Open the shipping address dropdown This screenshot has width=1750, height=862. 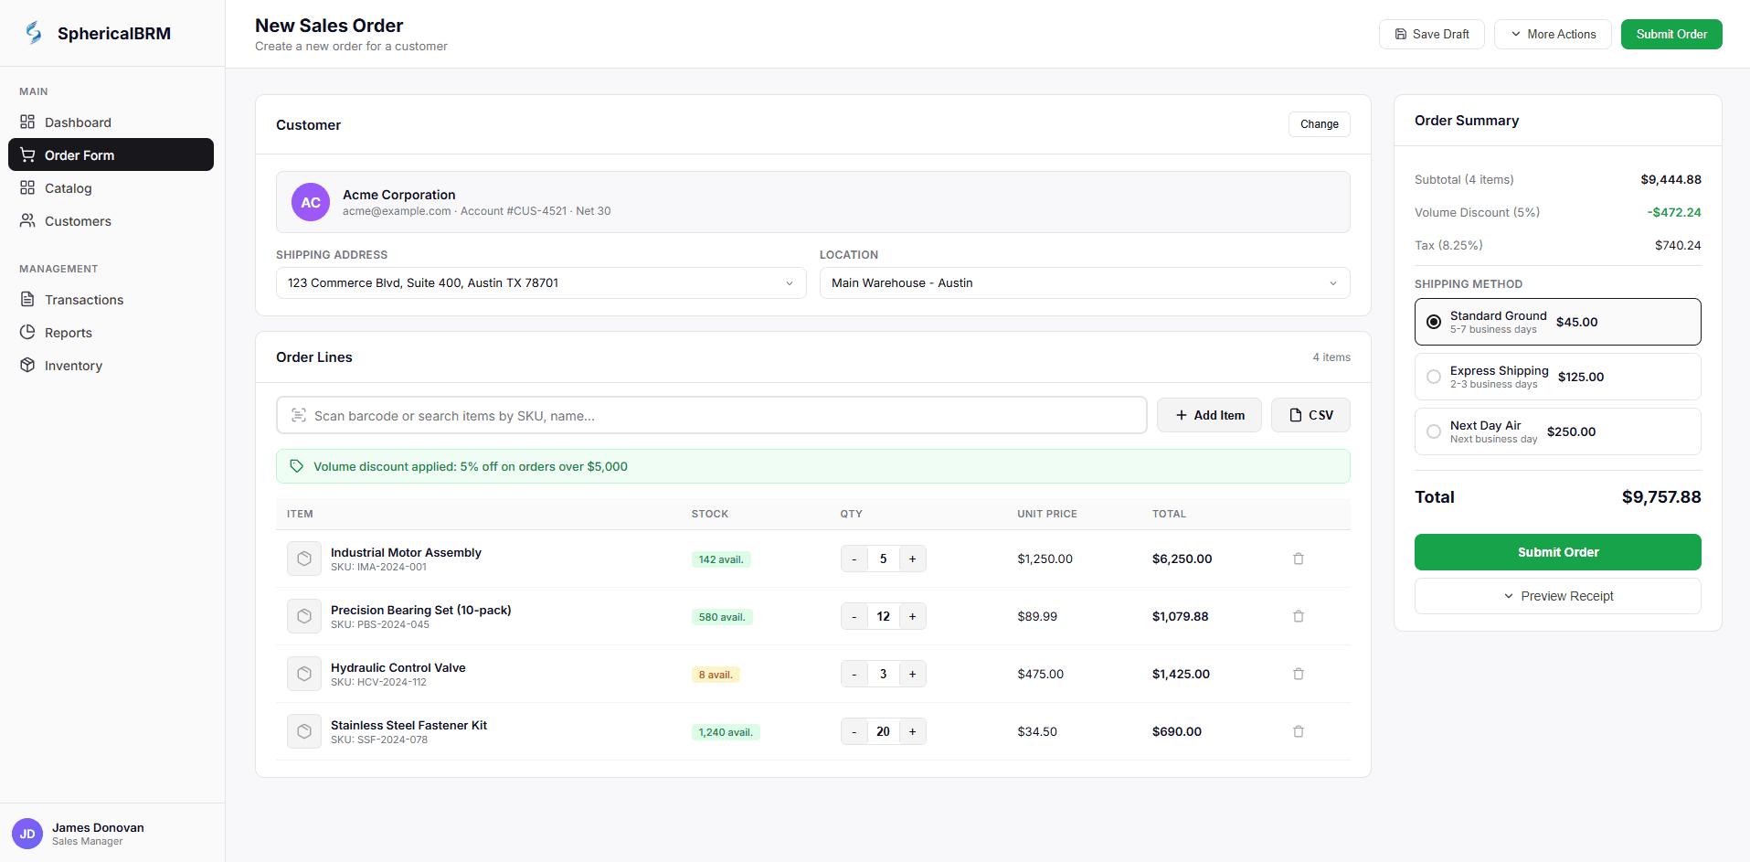(789, 282)
